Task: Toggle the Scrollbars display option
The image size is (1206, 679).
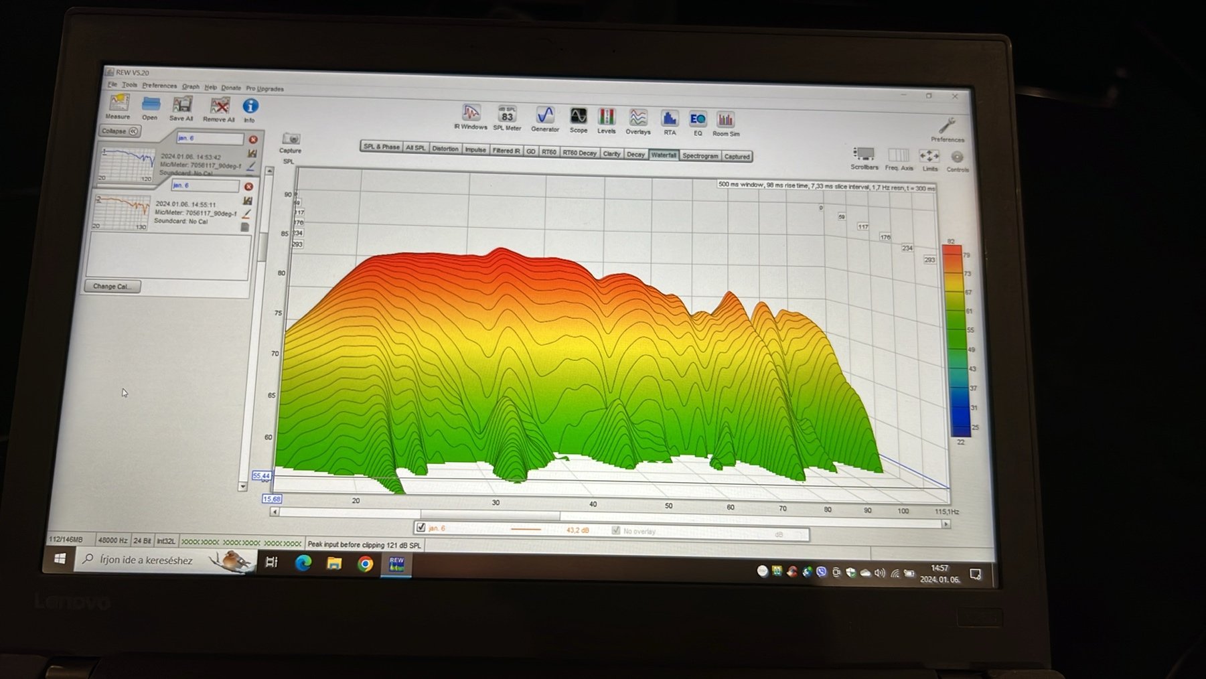Action: point(864,157)
